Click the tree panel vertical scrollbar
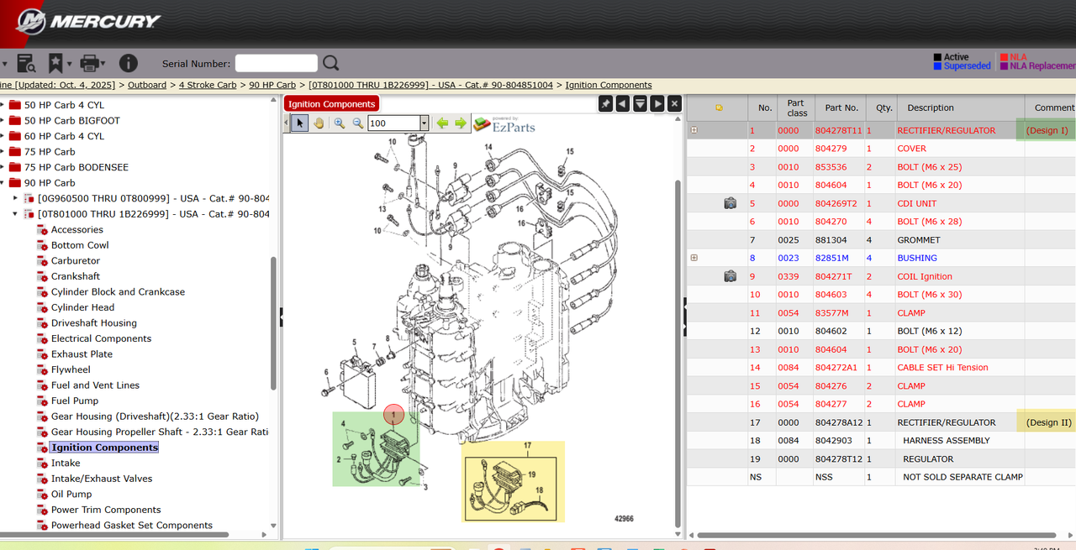This screenshot has width=1076, height=550. [x=273, y=323]
